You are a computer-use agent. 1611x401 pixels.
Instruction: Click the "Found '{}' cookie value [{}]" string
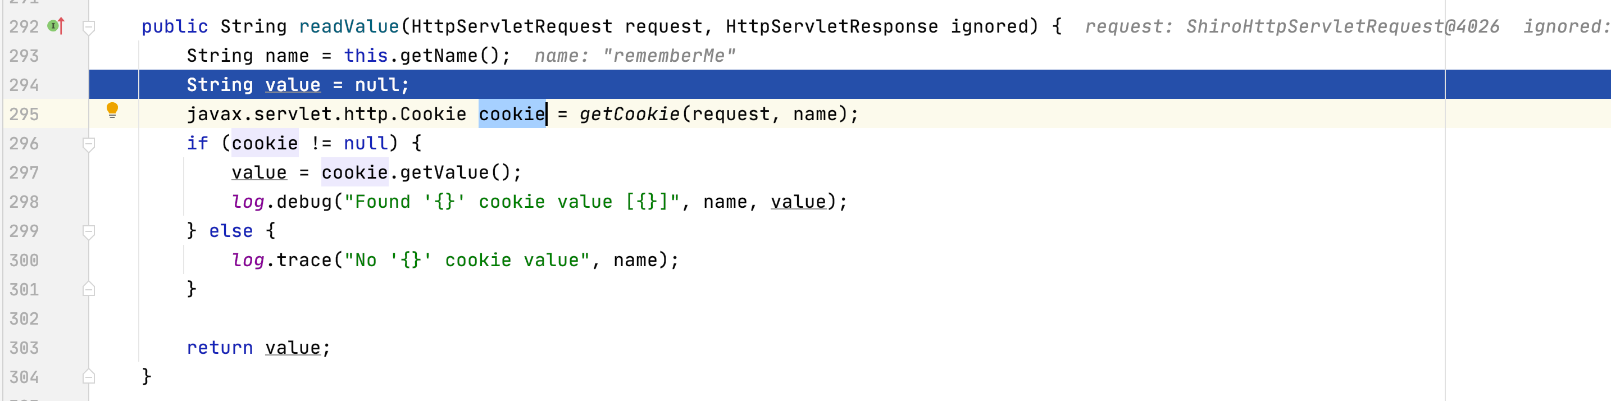[511, 202]
